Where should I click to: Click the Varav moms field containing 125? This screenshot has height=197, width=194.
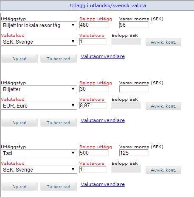(134, 153)
